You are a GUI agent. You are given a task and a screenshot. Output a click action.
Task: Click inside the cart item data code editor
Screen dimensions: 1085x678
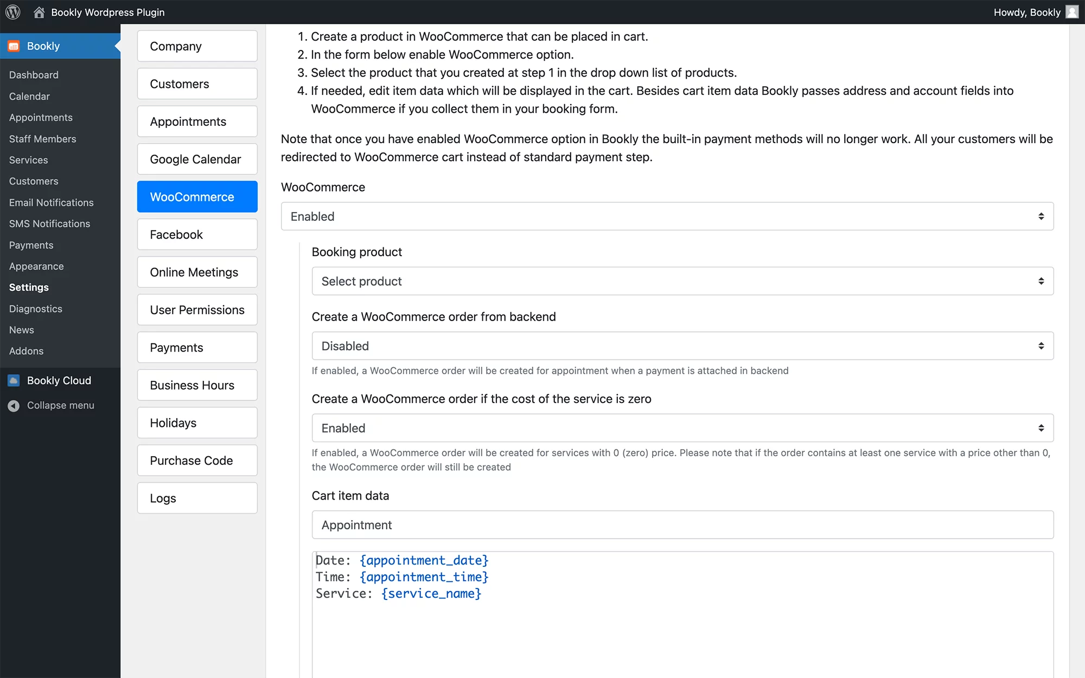click(682, 615)
